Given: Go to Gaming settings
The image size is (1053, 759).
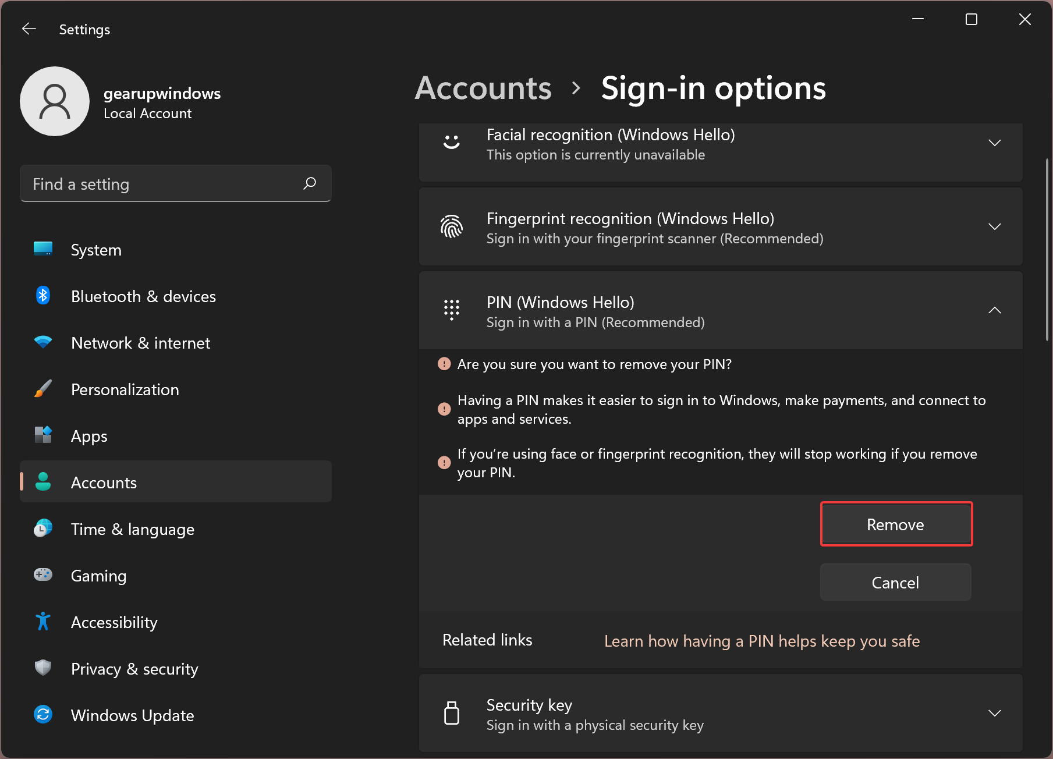Looking at the screenshot, I should point(176,576).
